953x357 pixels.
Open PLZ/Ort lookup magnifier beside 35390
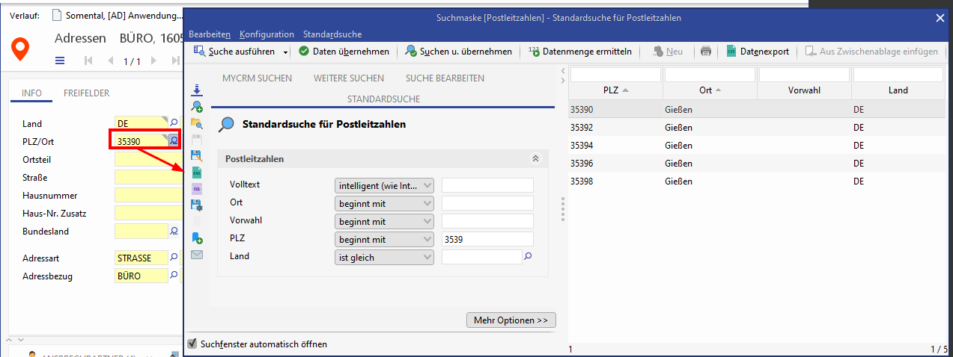coord(174,140)
